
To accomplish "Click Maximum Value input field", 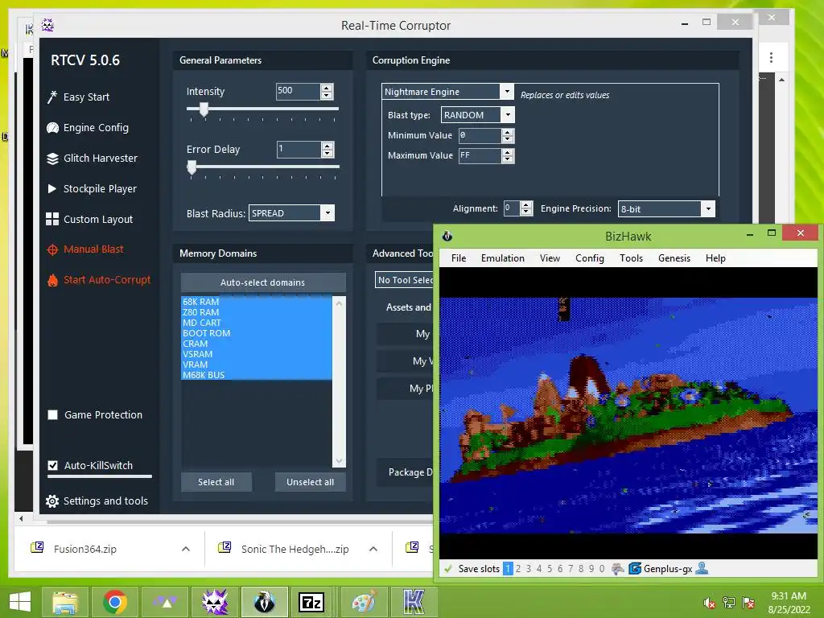I will (x=480, y=155).
